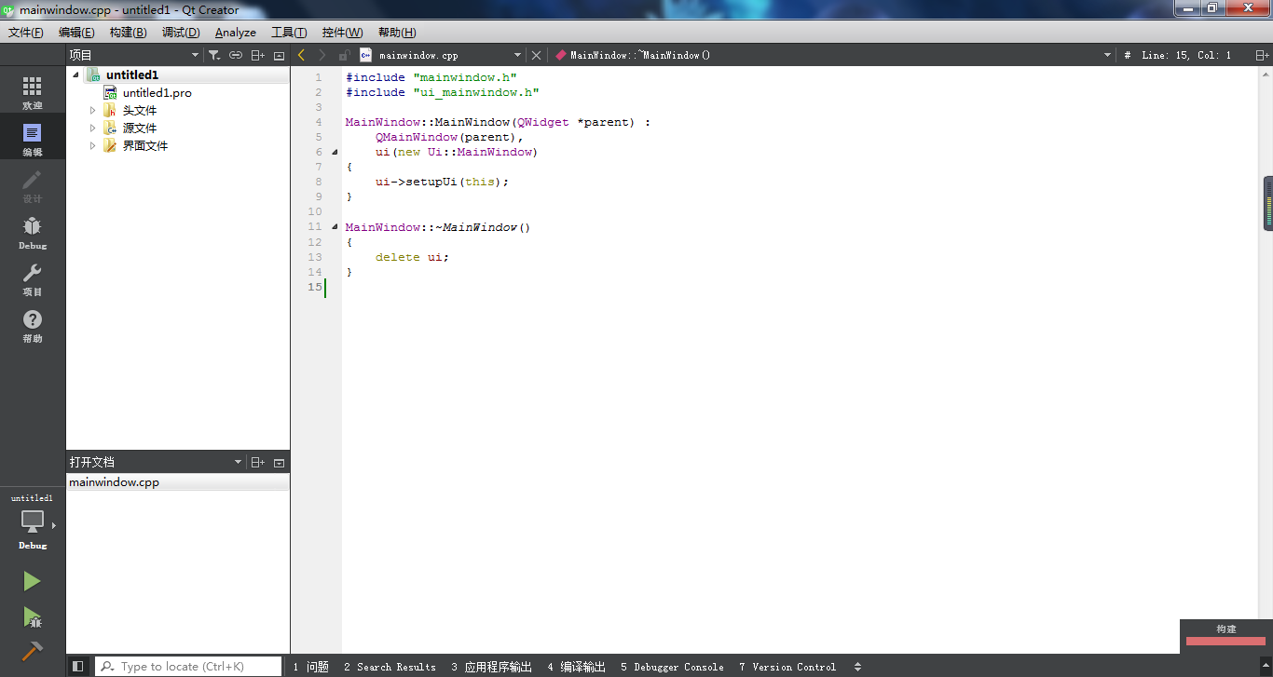Split the 项目 panel view
Viewport: 1273px width, 677px height.
click(258, 55)
